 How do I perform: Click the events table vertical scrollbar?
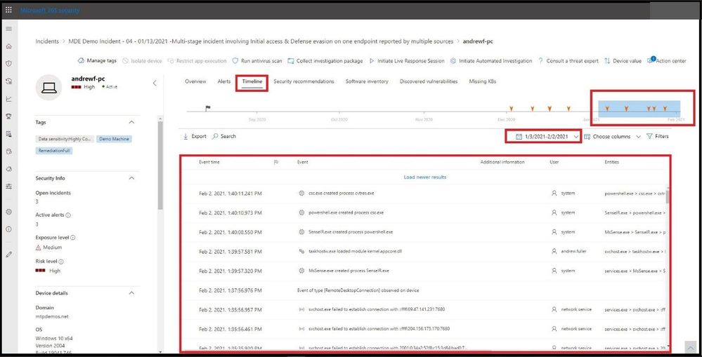667,196
